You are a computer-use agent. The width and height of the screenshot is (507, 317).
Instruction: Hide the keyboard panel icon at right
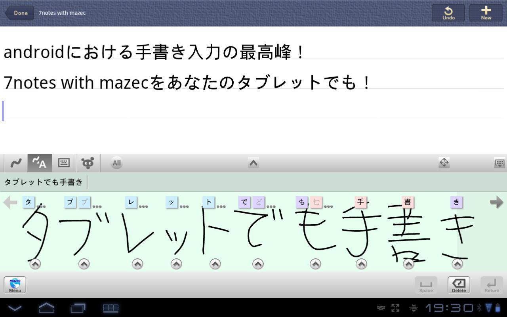(499, 163)
